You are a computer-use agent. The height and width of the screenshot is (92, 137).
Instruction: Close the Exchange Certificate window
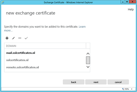click(132, 2)
